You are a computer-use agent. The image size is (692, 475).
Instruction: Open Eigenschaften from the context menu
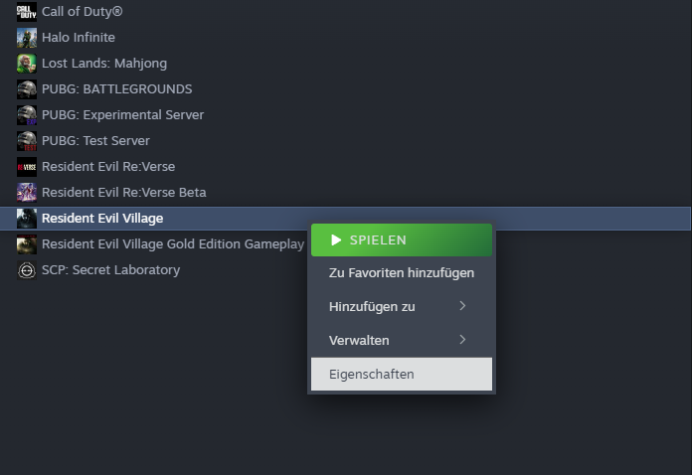pos(402,374)
